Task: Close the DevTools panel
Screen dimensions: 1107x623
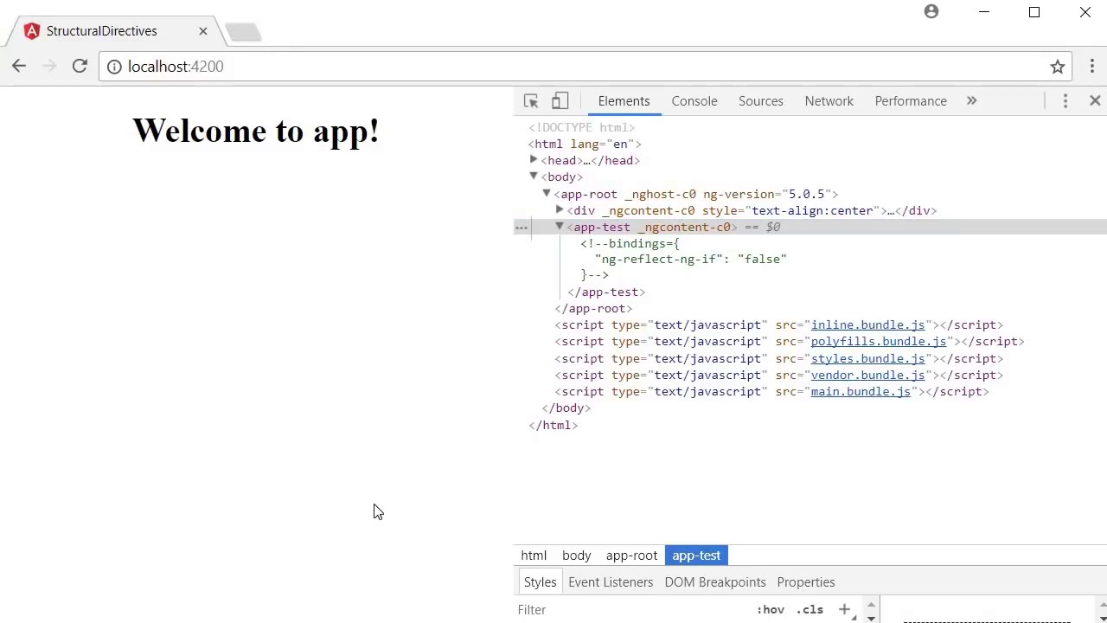Action: (1095, 101)
